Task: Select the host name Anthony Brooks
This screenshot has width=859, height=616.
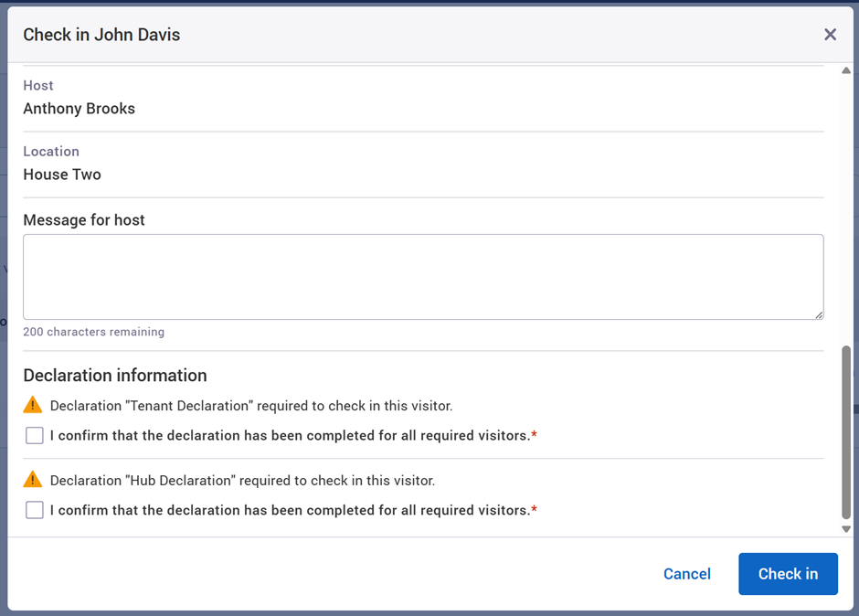Action: [x=80, y=109]
